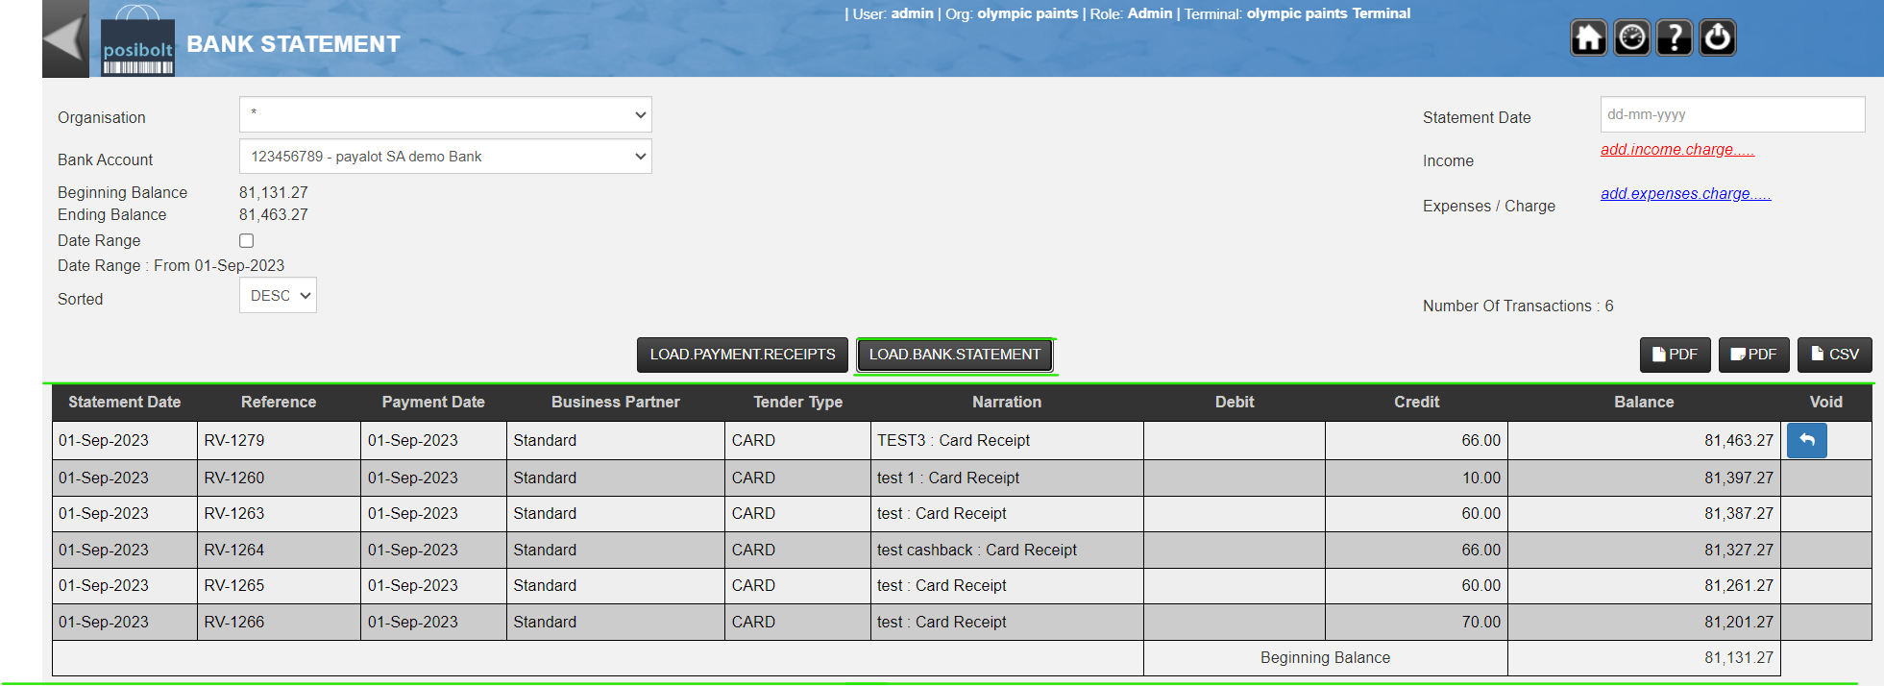Click Standard partner in RV-1263 row

coord(545,514)
